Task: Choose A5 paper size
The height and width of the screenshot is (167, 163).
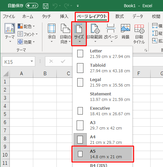Action: [x=103, y=154]
